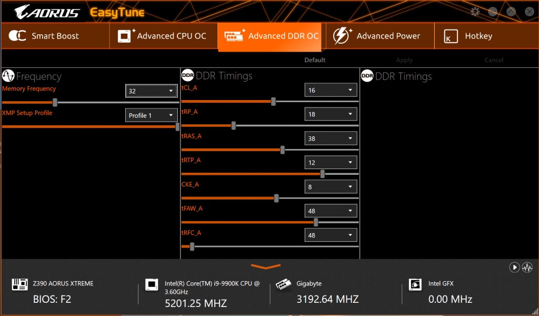Expand the tRP_A value dropdown

coord(331,114)
